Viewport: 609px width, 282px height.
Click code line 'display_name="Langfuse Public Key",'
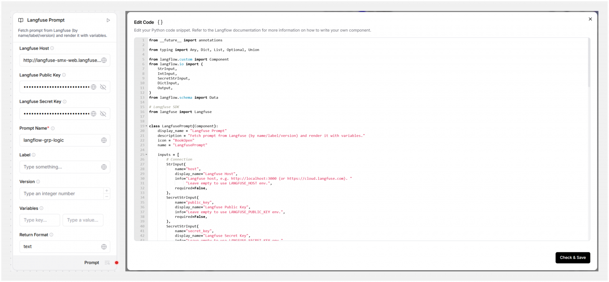tap(213, 207)
